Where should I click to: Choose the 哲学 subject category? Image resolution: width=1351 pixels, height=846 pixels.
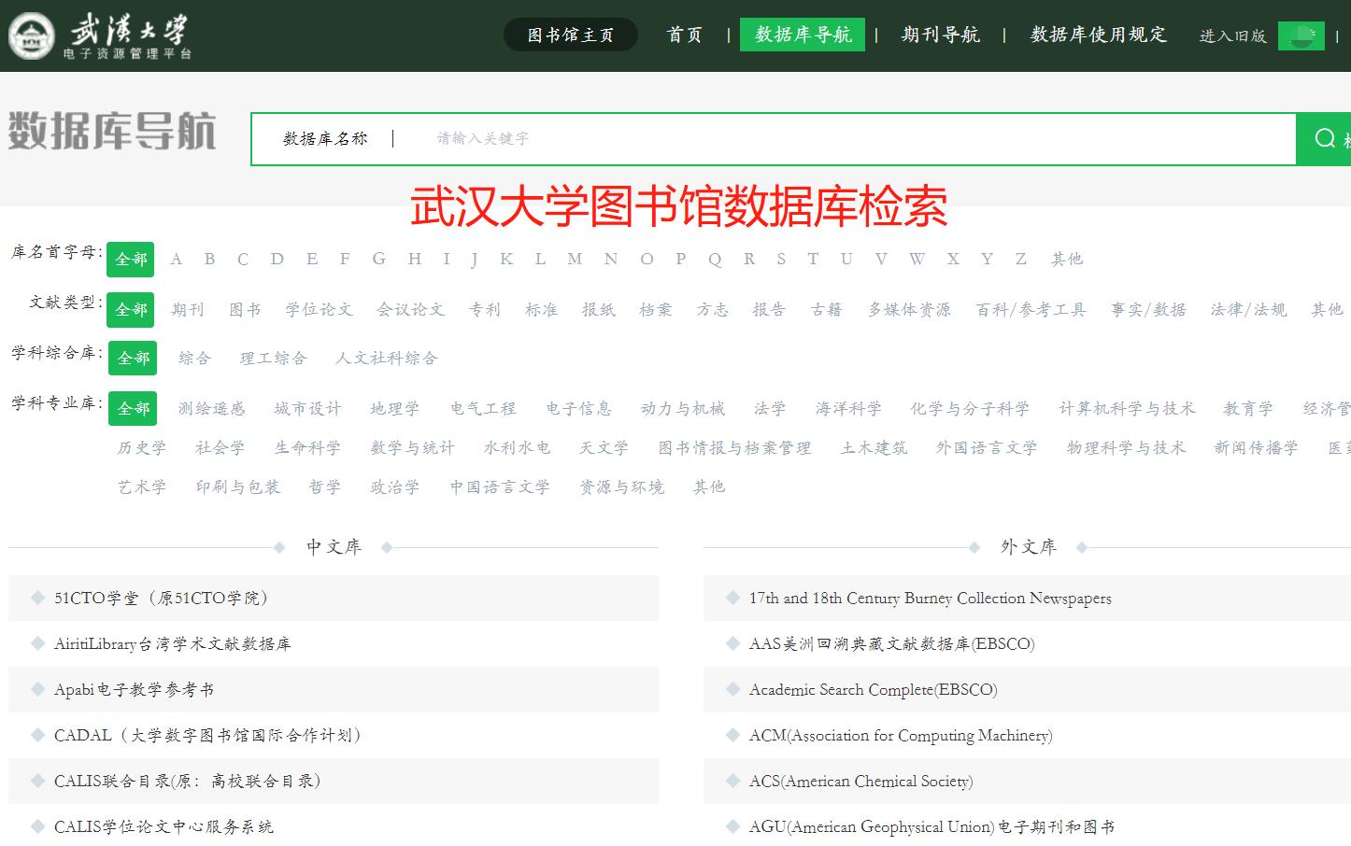(x=324, y=486)
